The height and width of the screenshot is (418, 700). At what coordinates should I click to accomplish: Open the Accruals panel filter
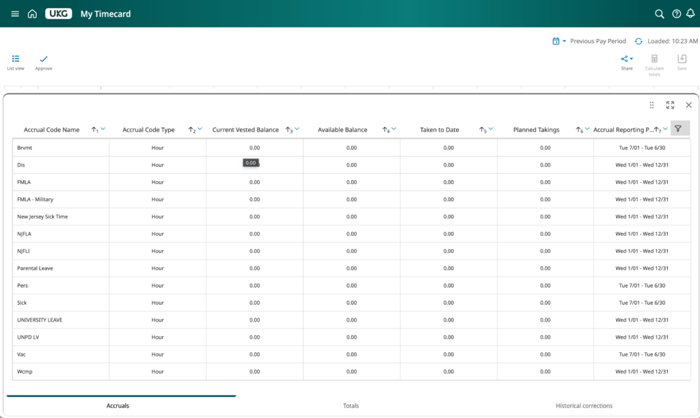[x=679, y=128]
